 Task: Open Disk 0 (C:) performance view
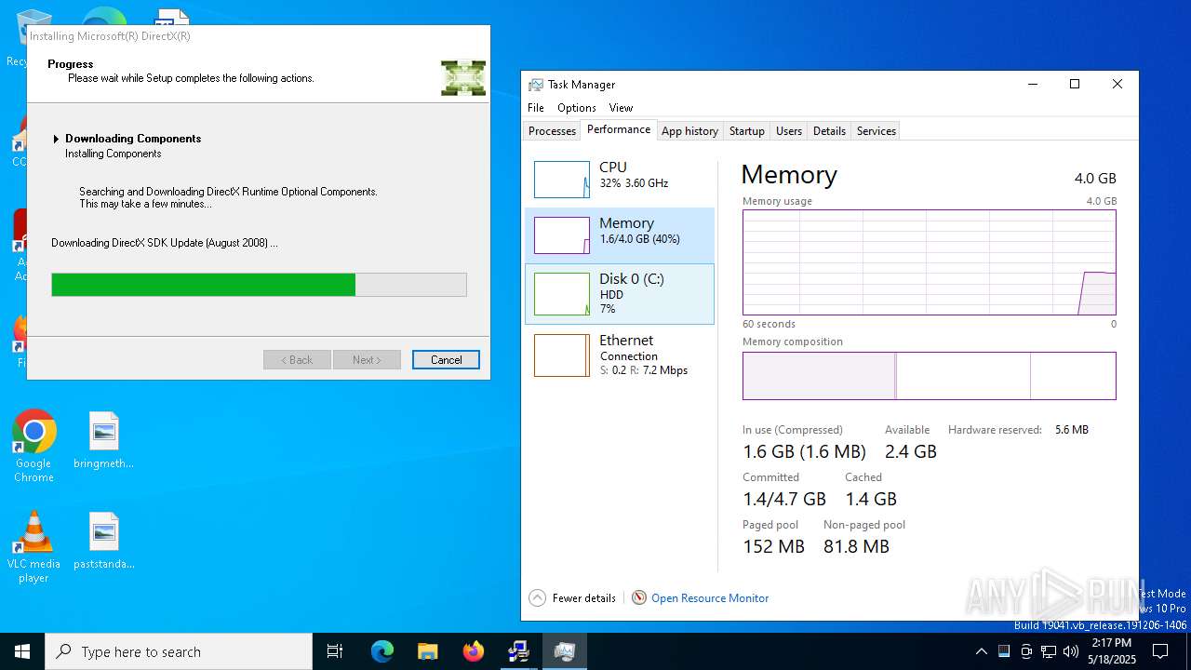tap(620, 294)
